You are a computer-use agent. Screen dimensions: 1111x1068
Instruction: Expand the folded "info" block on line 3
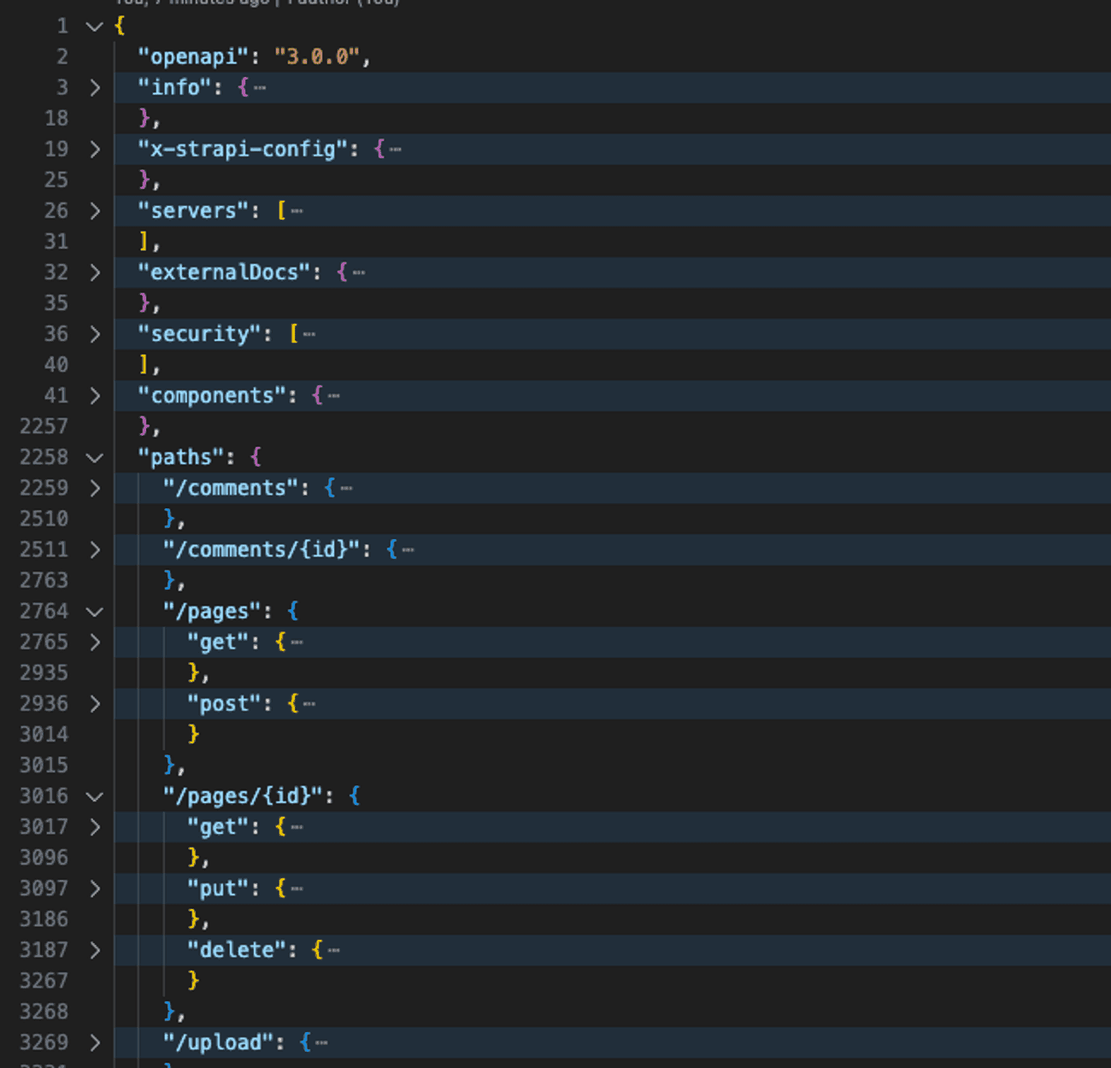click(x=95, y=88)
